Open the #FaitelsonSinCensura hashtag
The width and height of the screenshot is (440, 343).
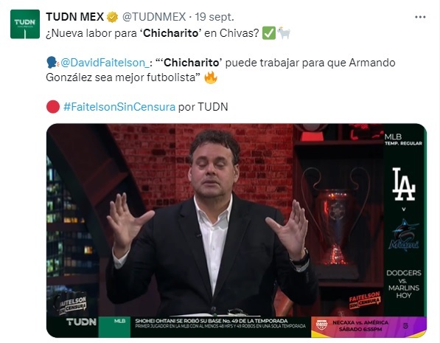(x=119, y=107)
